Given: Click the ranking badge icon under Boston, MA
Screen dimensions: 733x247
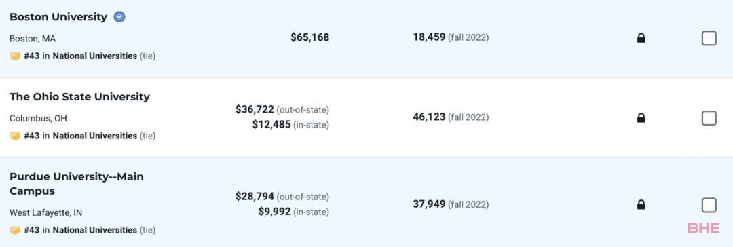Looking at the screenshot, I should click(x=15, y=56).
